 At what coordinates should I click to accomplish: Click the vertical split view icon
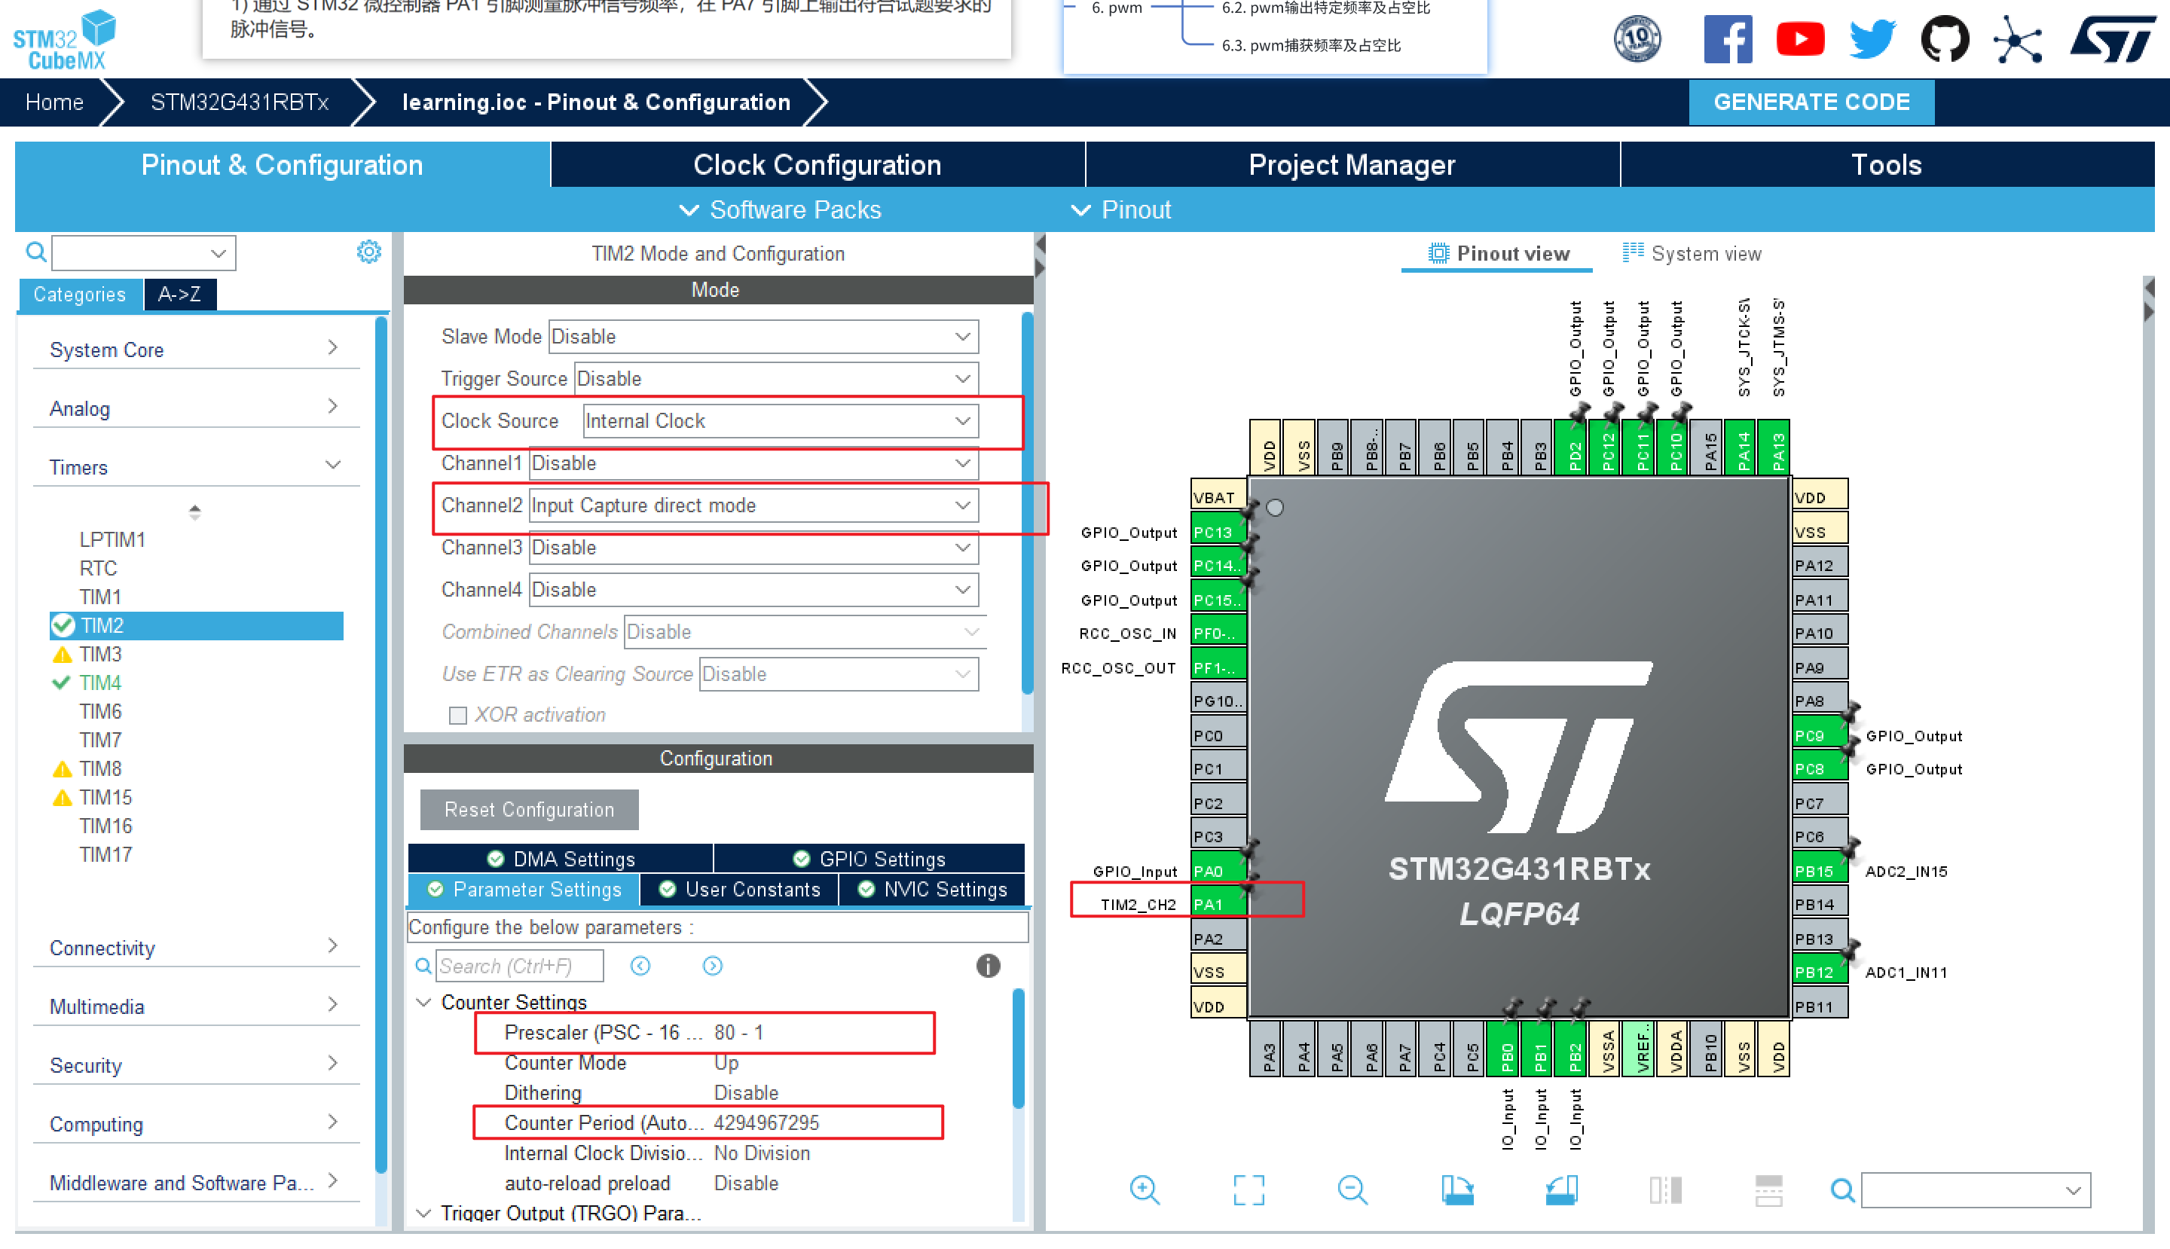(1665, 1189)
